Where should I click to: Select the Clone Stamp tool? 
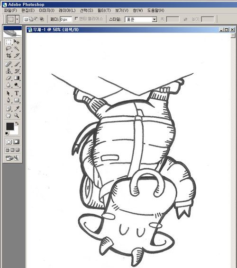point(8,71)
